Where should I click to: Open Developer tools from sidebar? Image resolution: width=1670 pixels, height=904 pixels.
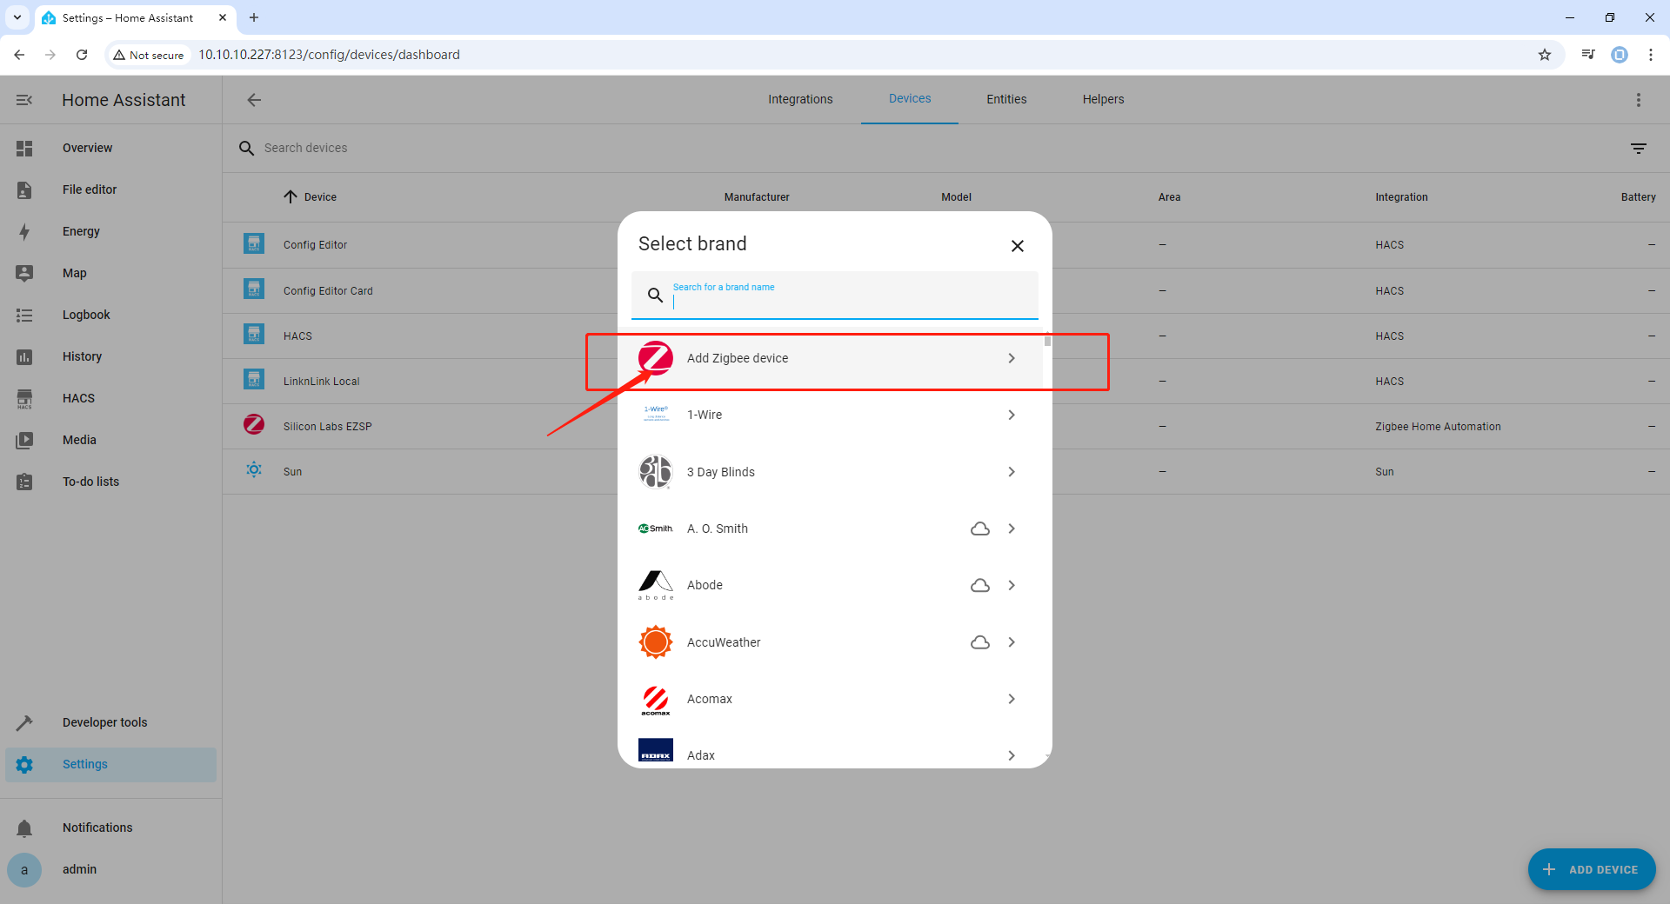point(104,722)
